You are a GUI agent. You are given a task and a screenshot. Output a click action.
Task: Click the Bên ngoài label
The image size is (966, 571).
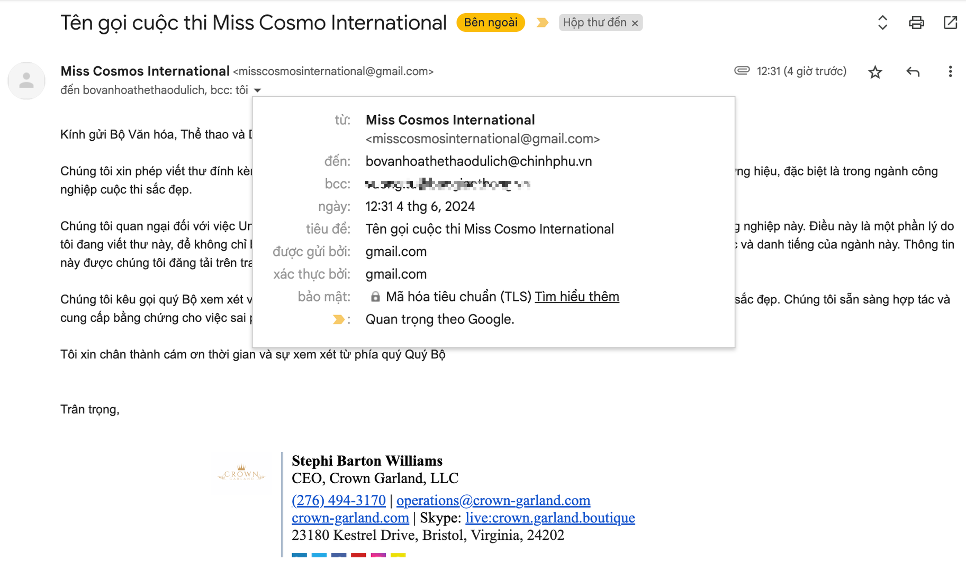click(490, 22)
